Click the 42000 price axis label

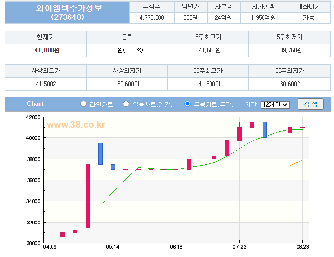33,117
